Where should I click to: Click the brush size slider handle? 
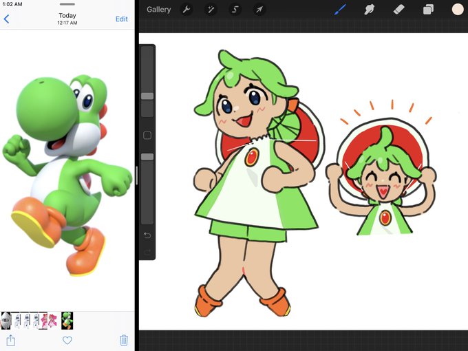pos(147,96)
